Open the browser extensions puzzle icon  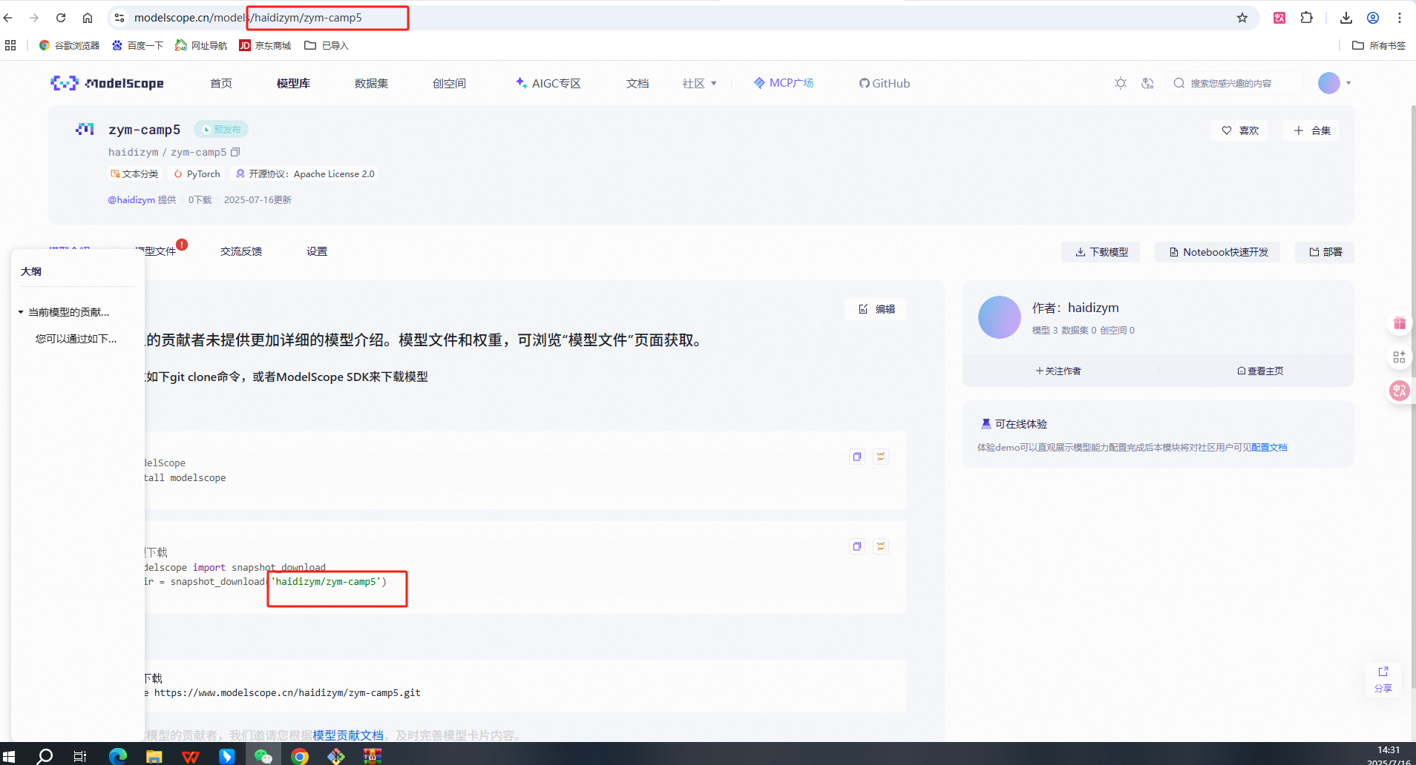click(x=1307, y=18)
